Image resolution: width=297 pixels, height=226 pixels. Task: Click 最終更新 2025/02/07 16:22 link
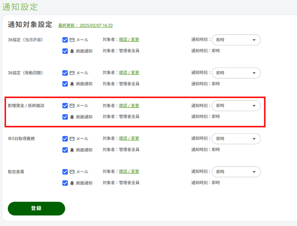pyautogui.click(x=85, y=25)
